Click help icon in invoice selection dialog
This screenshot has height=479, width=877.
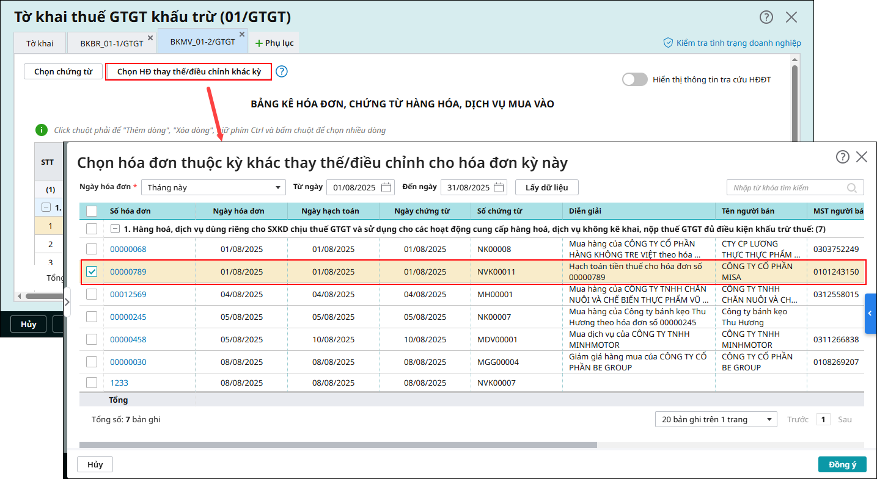click(842, 157)
